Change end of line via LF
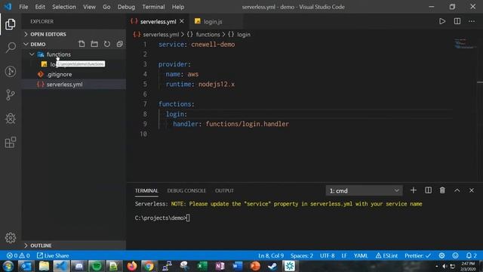 [x=344, y=255]
